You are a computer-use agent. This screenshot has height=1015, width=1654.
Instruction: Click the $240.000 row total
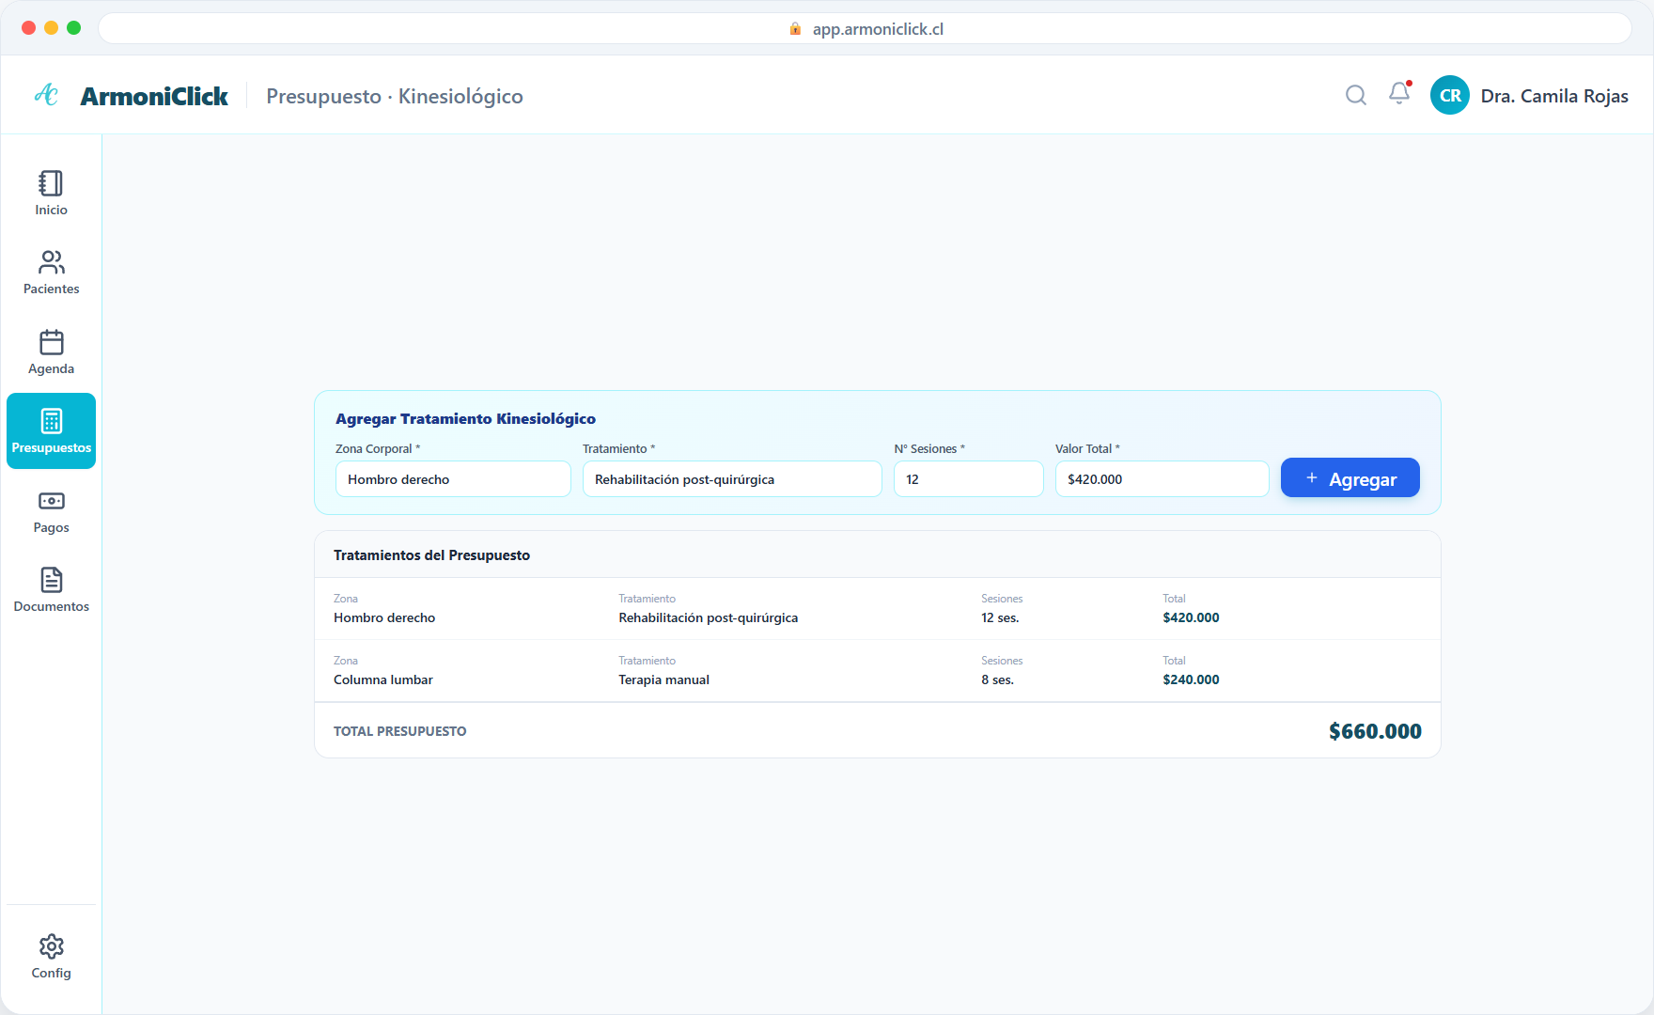(x=1191, y=679)
